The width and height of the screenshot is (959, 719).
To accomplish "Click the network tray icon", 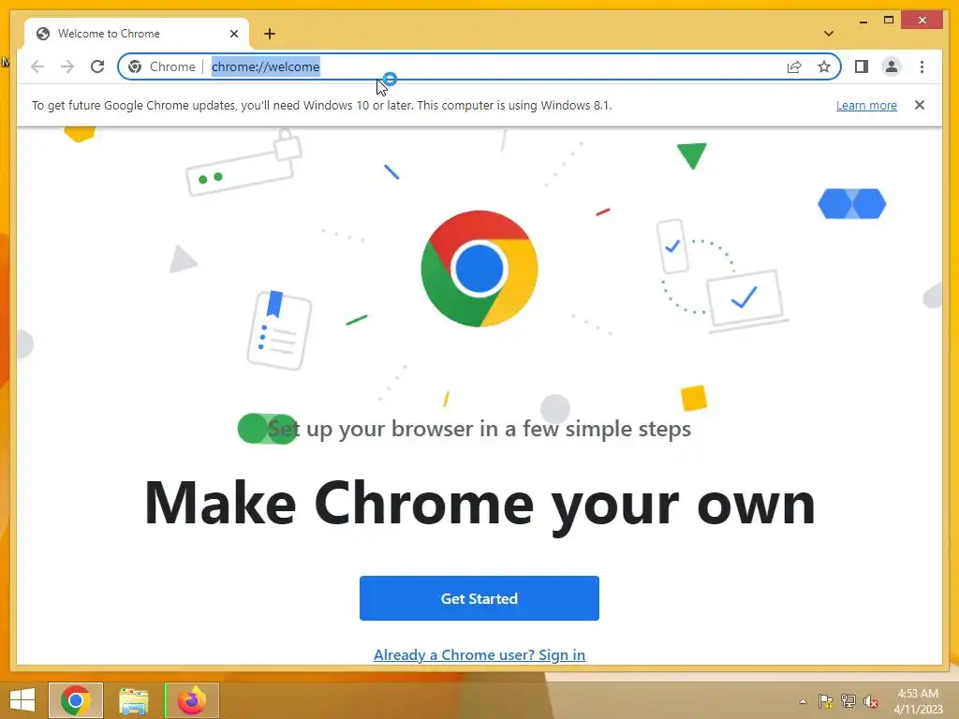I will (848, 701).
